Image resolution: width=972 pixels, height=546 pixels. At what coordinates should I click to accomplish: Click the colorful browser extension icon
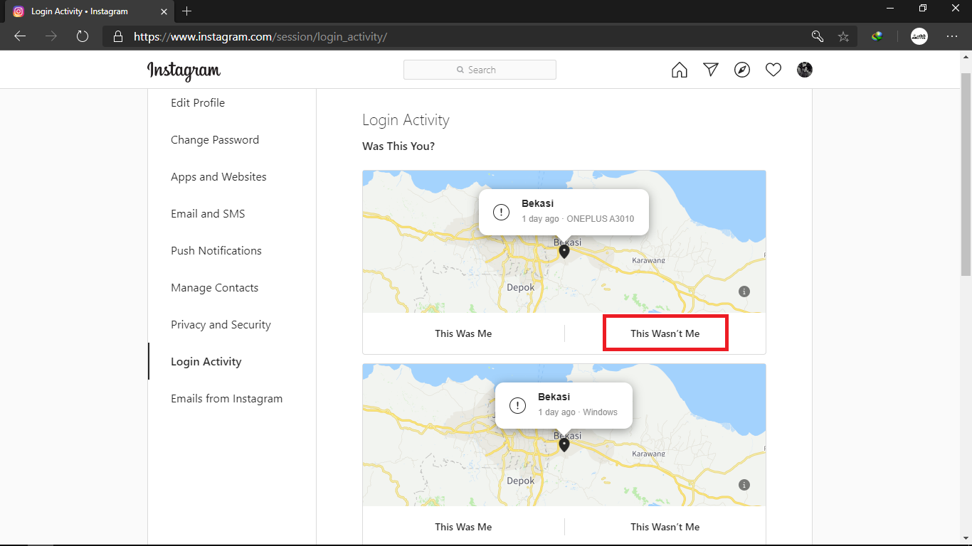[x=877, y=36]
